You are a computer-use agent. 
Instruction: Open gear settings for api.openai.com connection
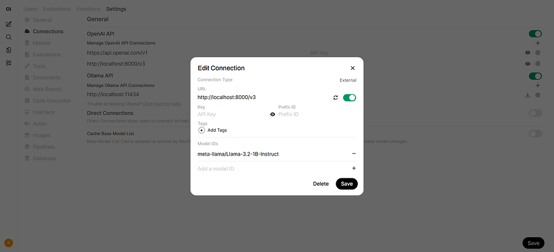point(538,53)
